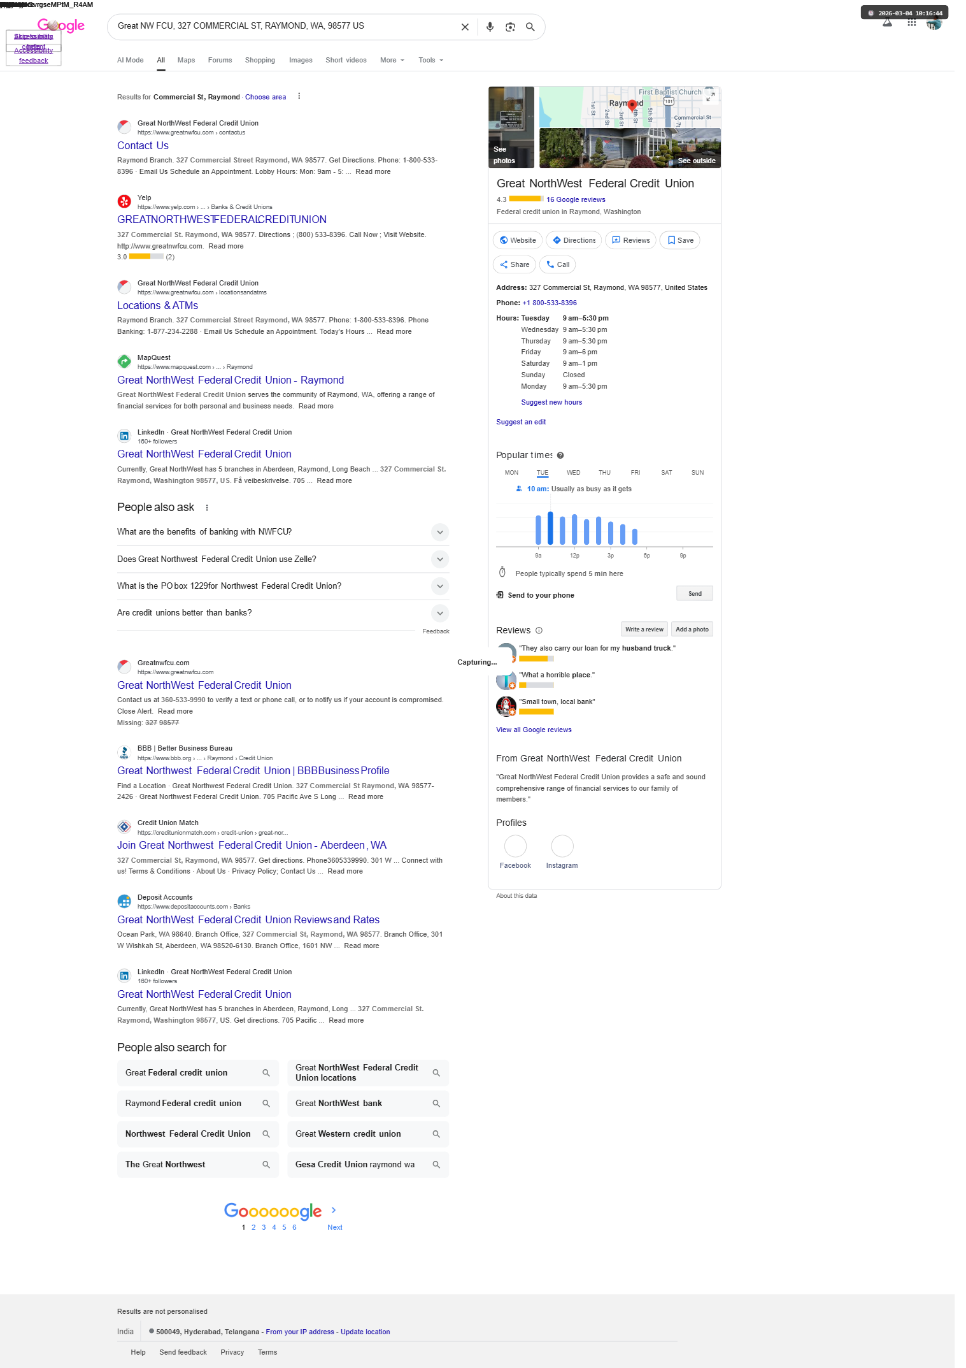Switch to Short videos tab
The image size is (966, 1368).
346,61
